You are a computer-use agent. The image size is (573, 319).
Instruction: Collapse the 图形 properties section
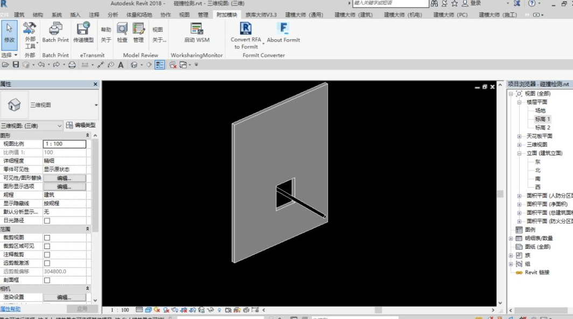[87, 136]
